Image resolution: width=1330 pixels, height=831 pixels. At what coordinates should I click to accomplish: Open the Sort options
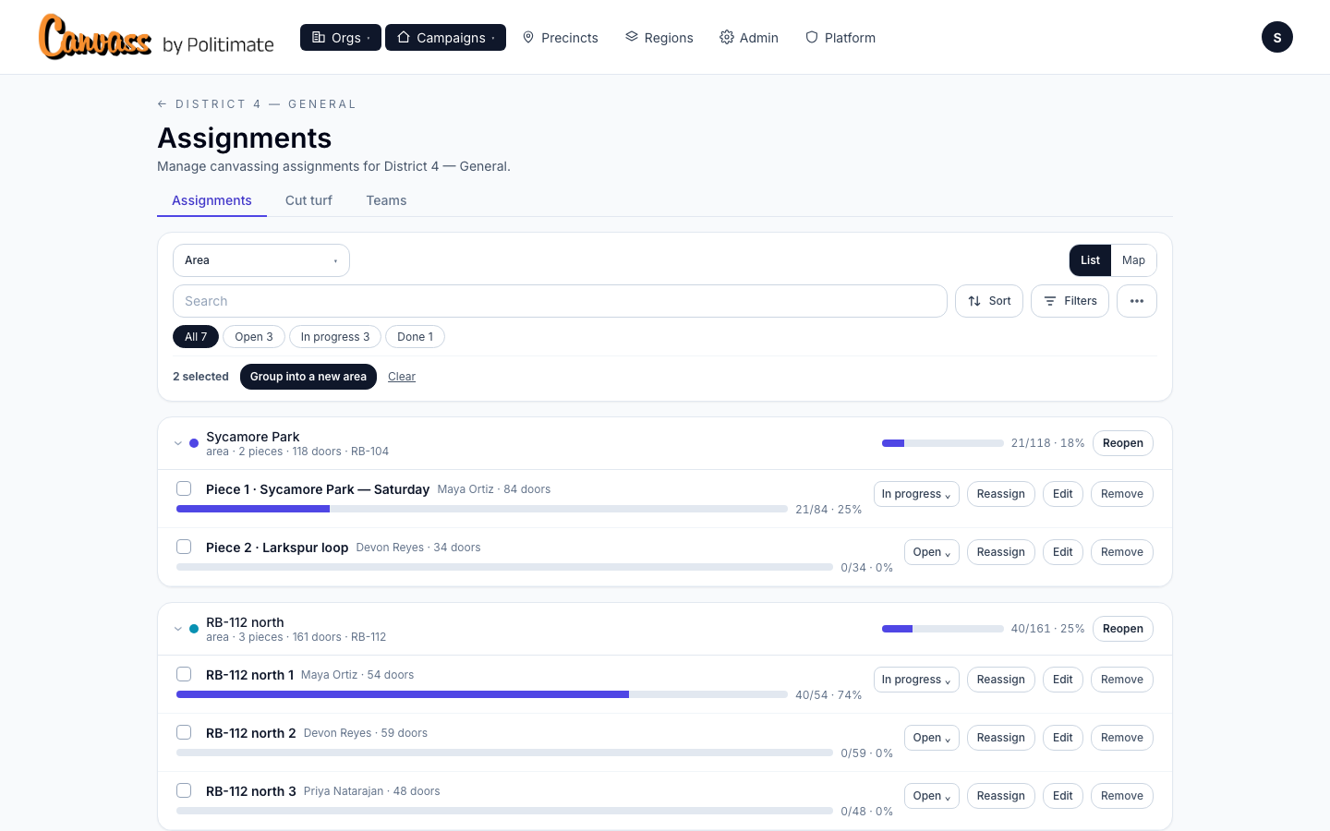tap(989, 301)
